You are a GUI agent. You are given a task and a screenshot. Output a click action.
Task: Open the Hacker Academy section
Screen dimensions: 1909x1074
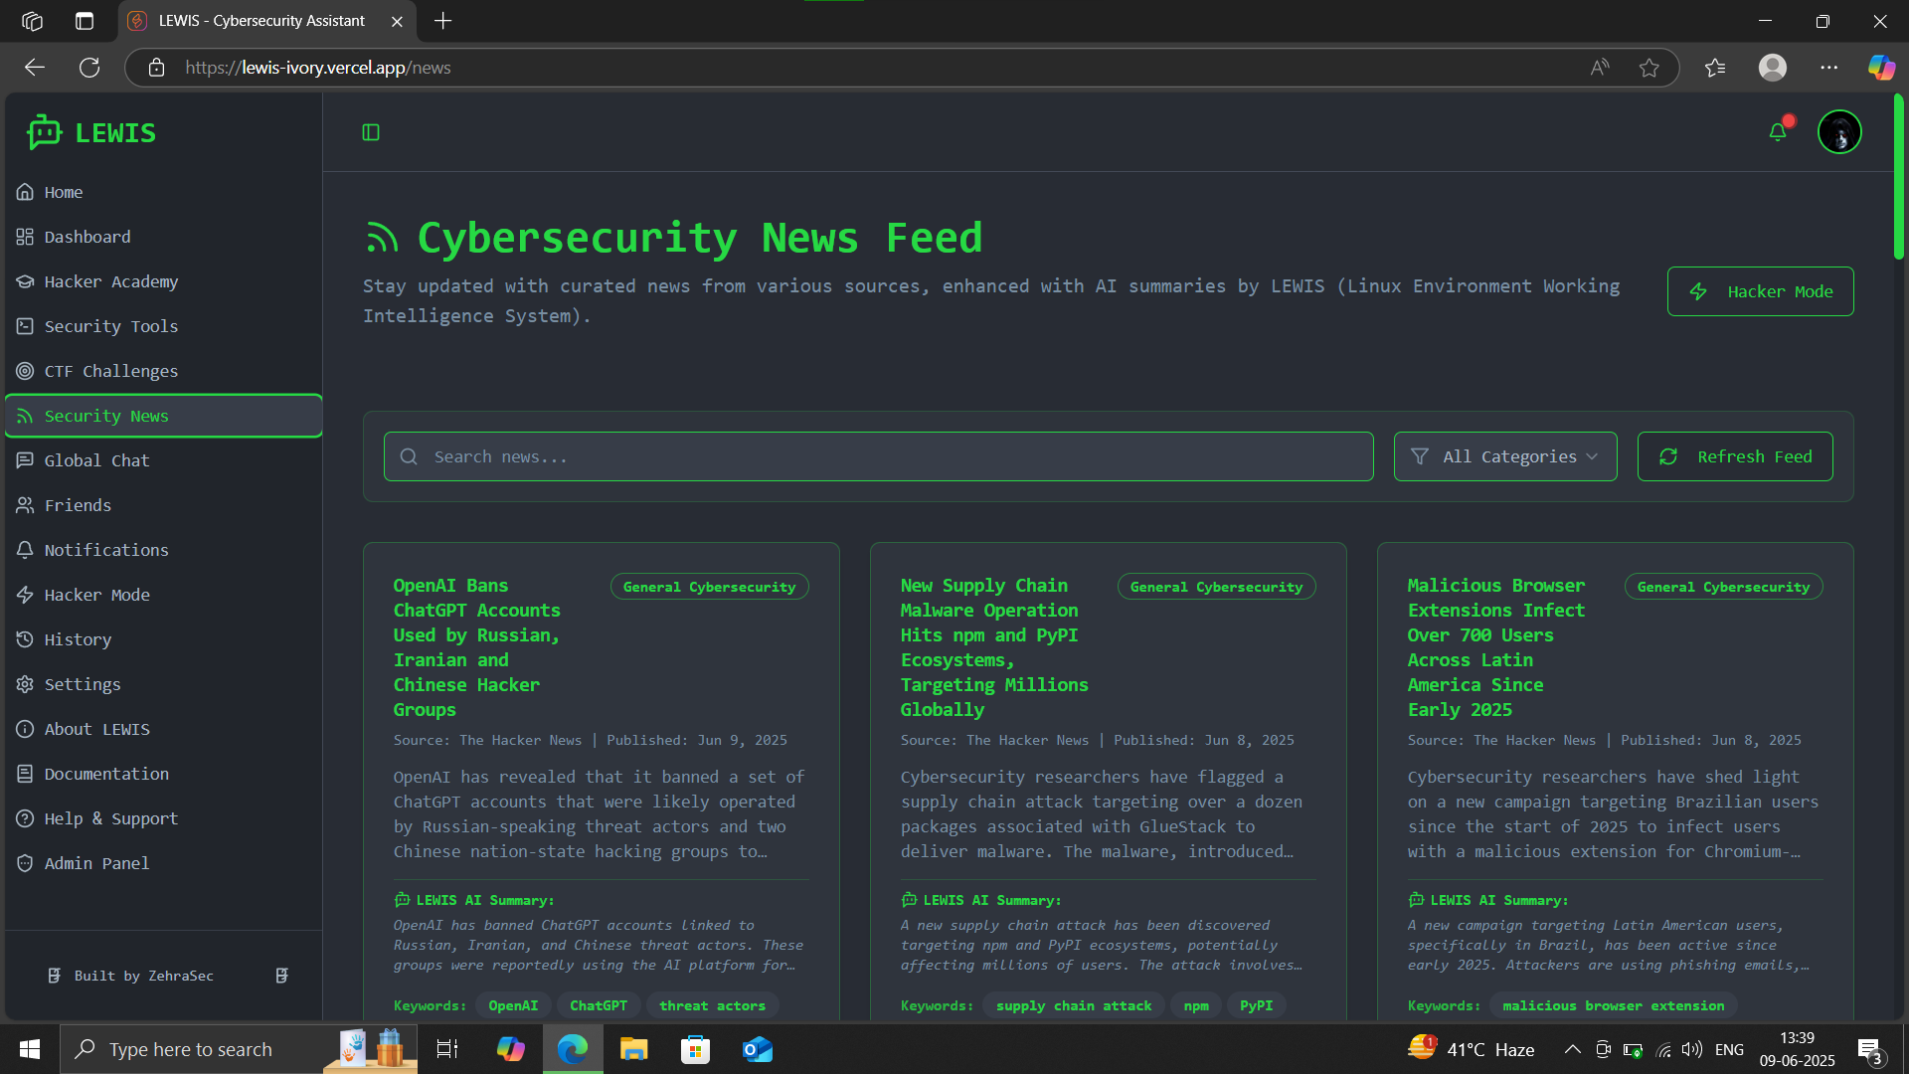pyautogui.click(x=110, y=281)
